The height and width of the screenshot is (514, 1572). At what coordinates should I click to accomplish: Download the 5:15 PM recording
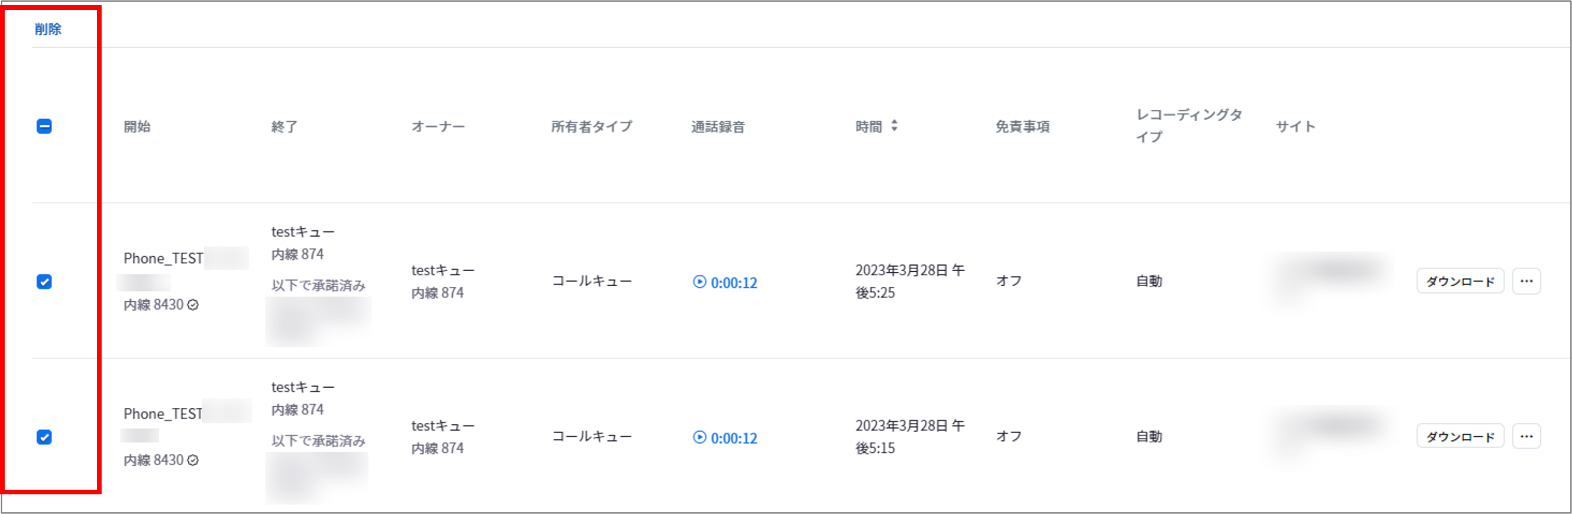(x=1460, y=436)
